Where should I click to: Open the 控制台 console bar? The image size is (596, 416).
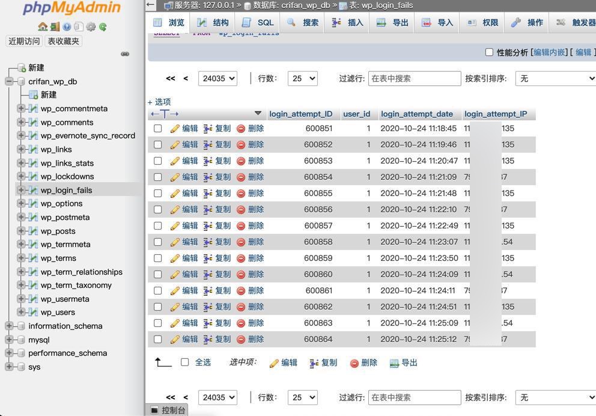click(x=167, y=410)
